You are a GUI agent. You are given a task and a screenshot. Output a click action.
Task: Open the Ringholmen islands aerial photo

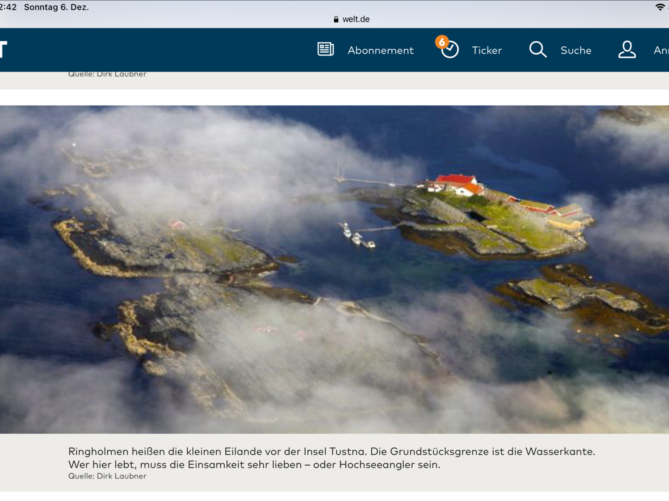pos(334,269)
